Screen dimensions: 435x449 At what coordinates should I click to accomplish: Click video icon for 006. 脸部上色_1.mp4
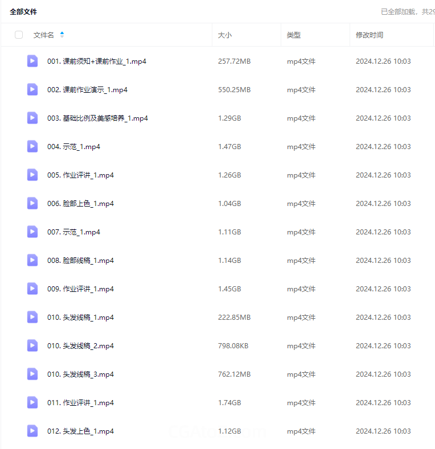[32, 204]
